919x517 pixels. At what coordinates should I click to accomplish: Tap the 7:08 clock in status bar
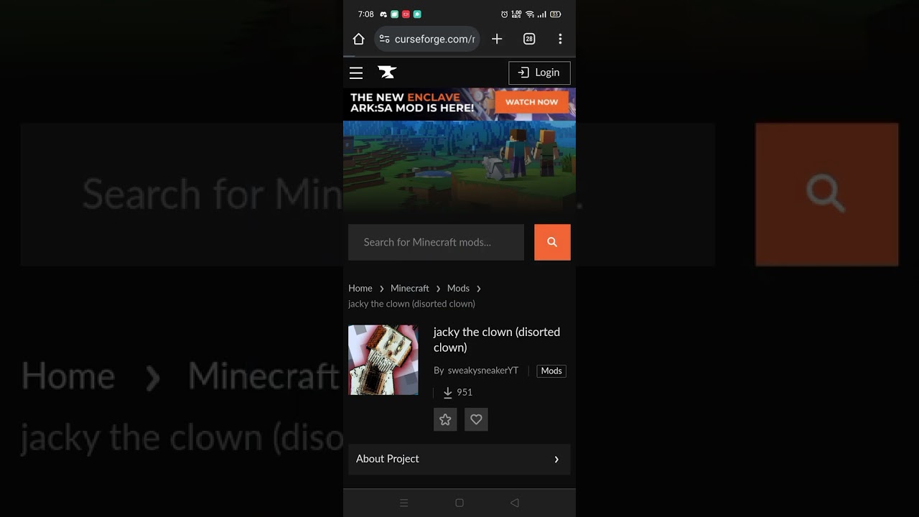[365, 14]
